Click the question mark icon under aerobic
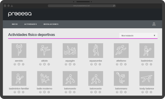The width and height of the screenshot is (165, 99). (x=15, y=64)
